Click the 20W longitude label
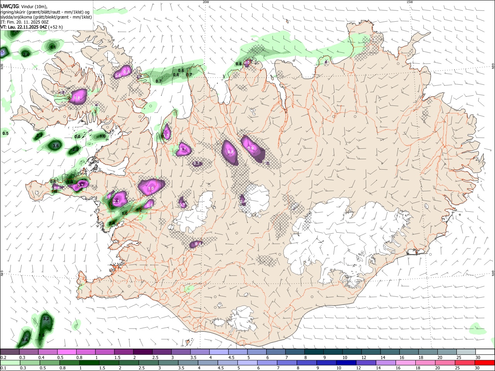This screenshot has width=495, height=371. [206, 2]
